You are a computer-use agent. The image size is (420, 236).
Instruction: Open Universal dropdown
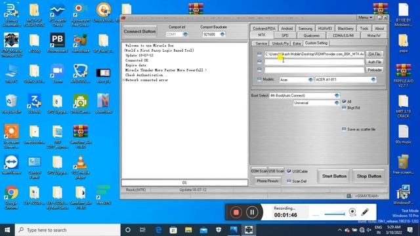[337, 103]
